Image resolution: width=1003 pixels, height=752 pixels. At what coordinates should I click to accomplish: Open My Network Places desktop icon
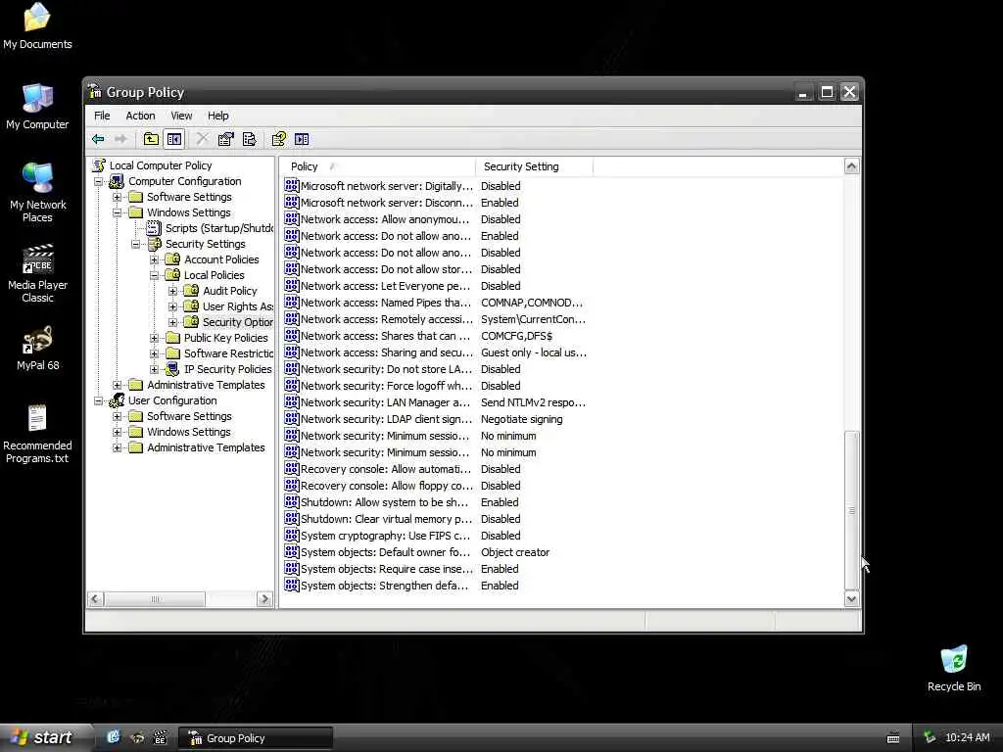[x=37, y=192]
